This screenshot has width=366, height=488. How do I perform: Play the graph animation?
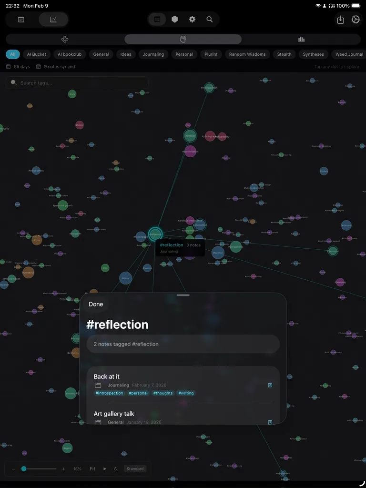pyautogui.click(x=105, y=469)
